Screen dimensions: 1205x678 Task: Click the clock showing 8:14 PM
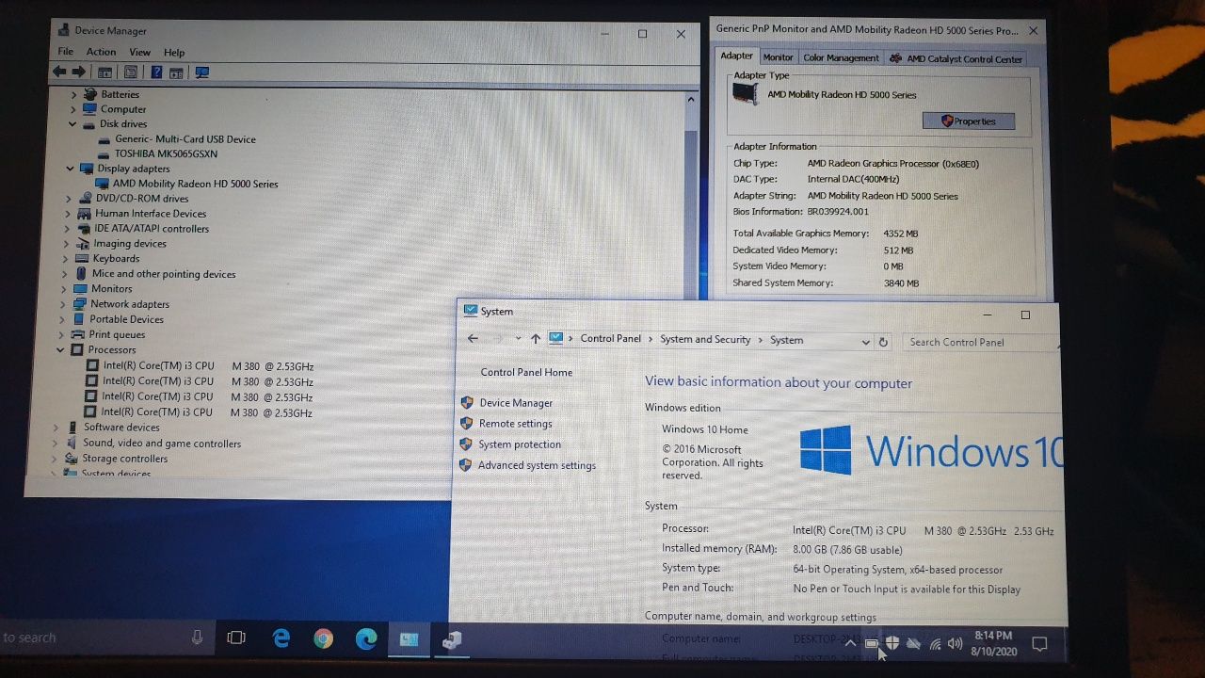click(993, 636)
